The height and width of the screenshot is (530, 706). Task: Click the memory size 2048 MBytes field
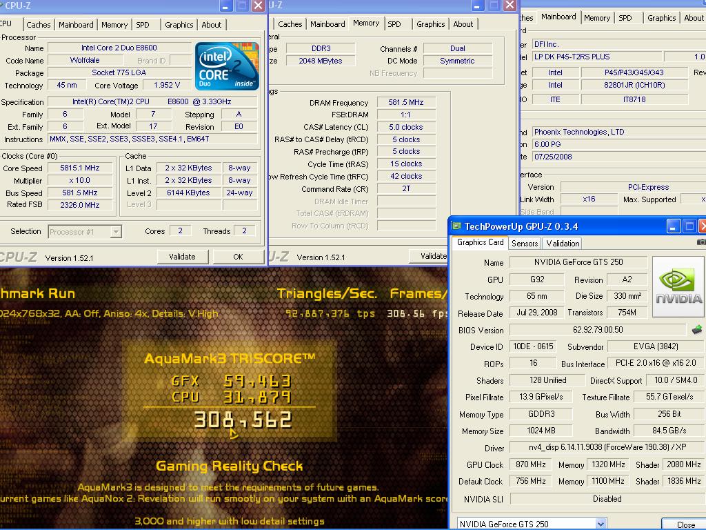pos(321,61)
